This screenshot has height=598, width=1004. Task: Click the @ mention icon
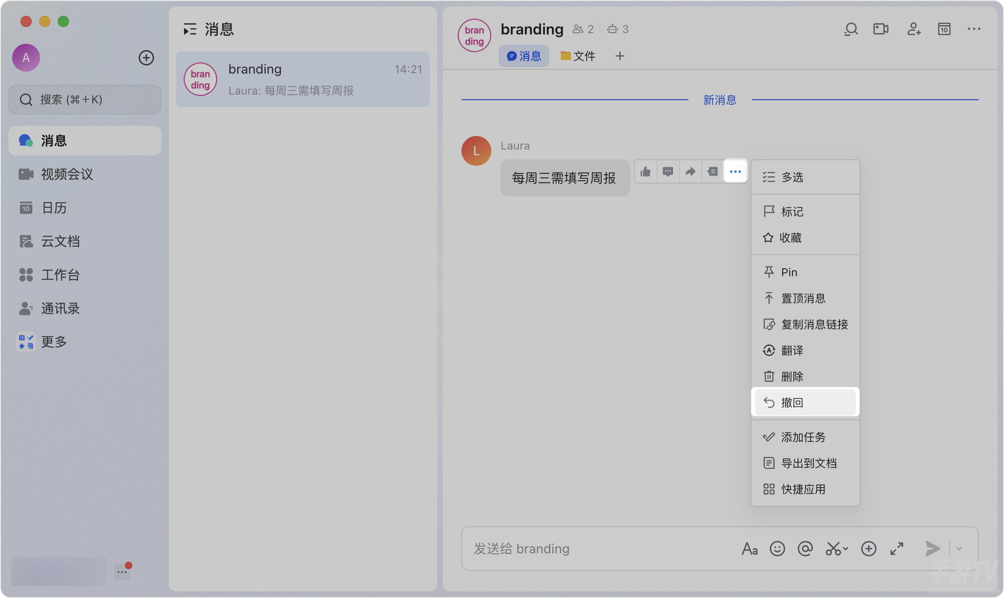click(x=805, y=549)
